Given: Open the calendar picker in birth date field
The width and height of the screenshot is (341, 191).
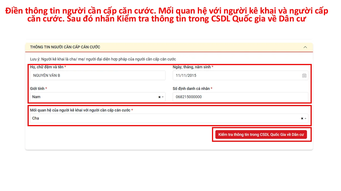Looking at the screenshot, I should (304, 76).
